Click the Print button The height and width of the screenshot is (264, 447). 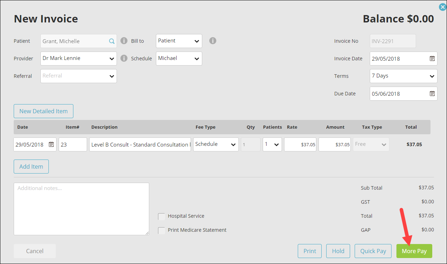(310, 251)
